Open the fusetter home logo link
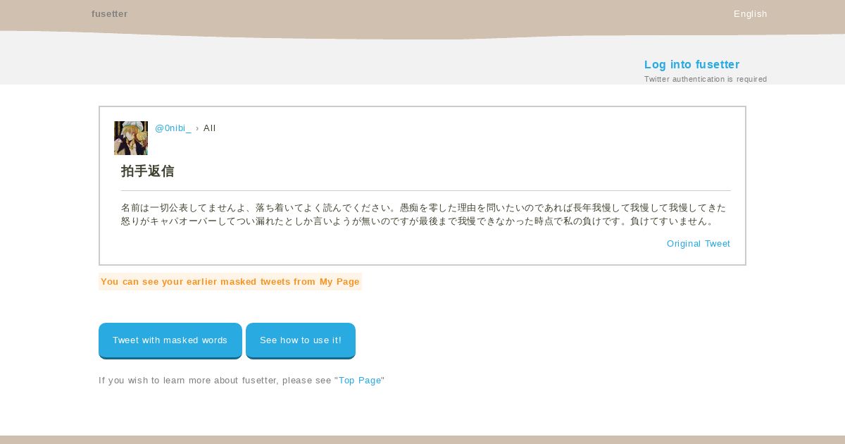Screen dimensions: 845x444 click(x=110, y=14)
